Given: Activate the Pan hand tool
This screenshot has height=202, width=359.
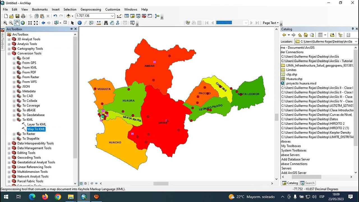Looking at the screenshot, I should tap(17, 23).
